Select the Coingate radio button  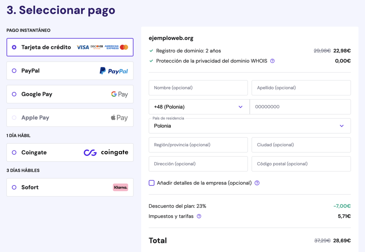[x=14, y=152]
